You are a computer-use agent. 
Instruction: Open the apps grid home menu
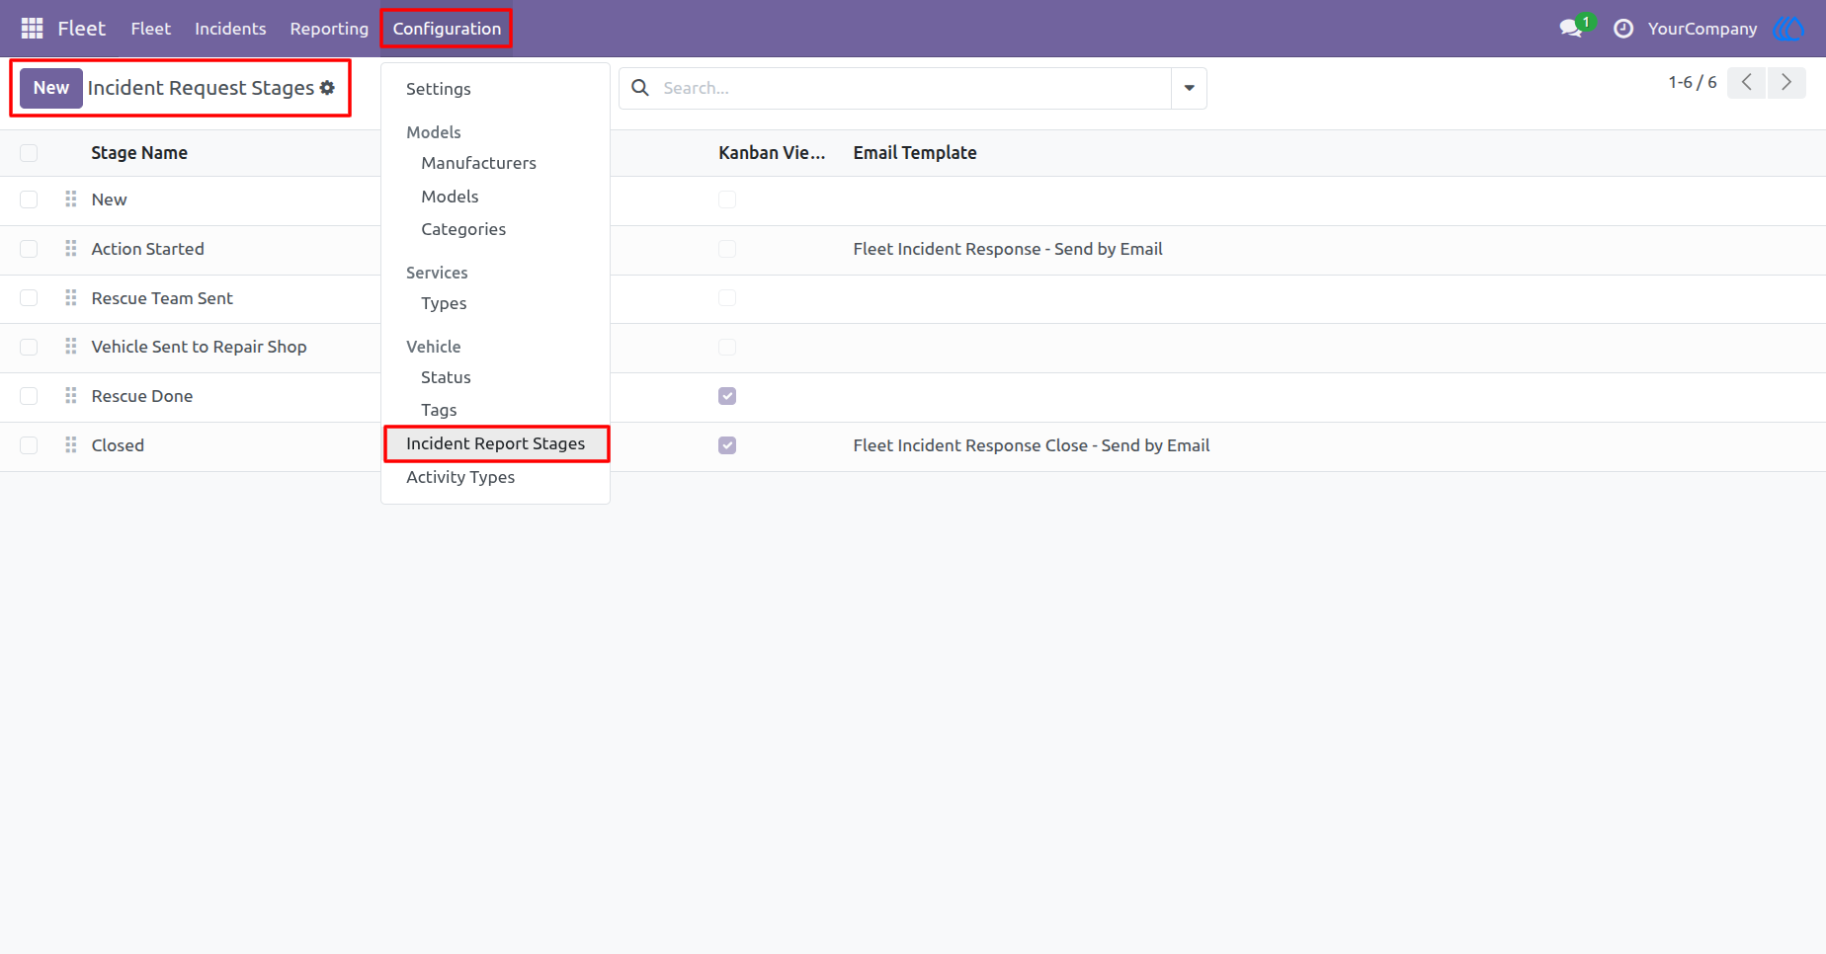click(32, 29)
